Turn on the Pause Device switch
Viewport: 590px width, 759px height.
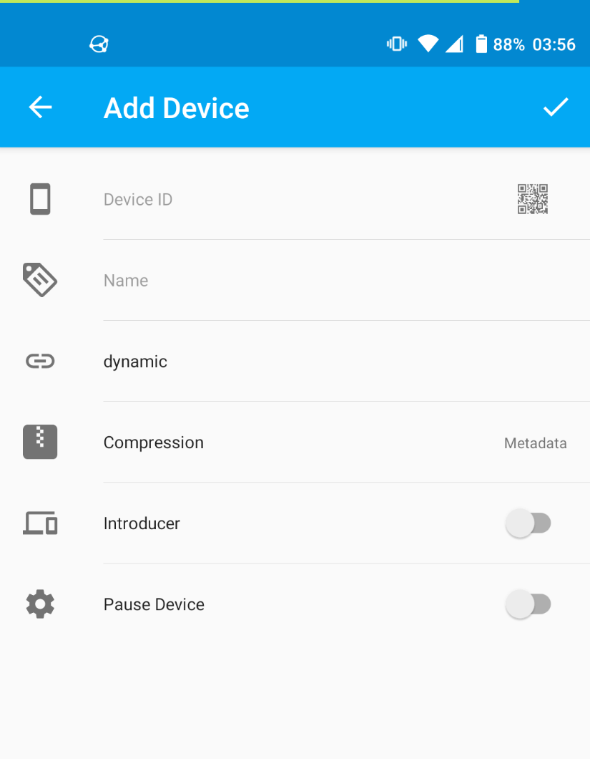pos(528,604)
